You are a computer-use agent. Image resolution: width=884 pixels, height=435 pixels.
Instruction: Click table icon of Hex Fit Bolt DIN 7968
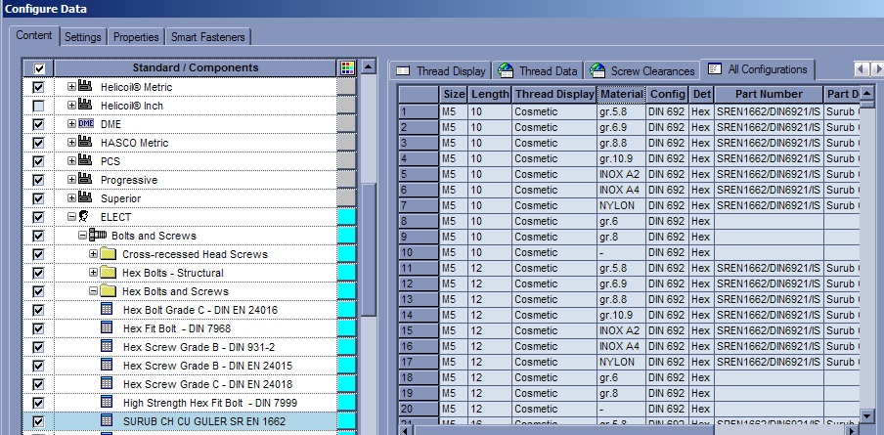[x=107, y=327]
